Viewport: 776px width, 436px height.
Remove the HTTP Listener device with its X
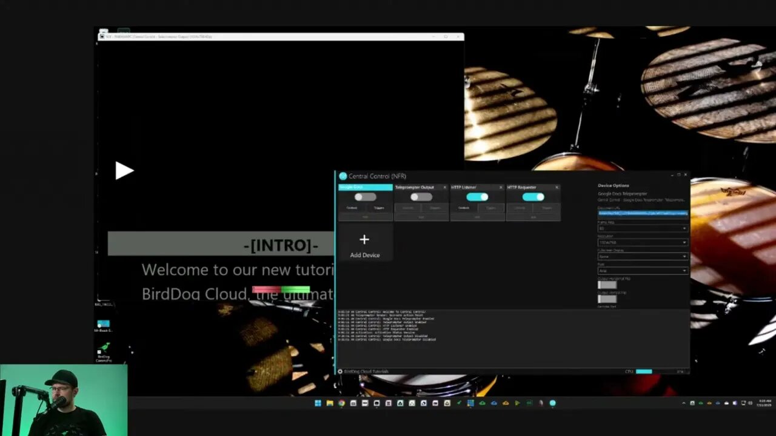[x=501, y=187]
